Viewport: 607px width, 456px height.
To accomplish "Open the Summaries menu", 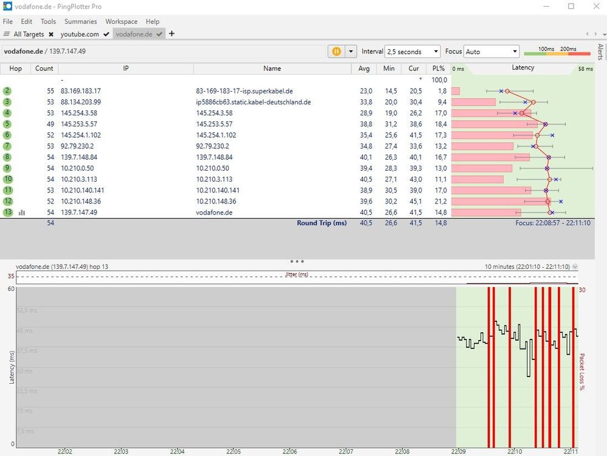I will [81, 21].
